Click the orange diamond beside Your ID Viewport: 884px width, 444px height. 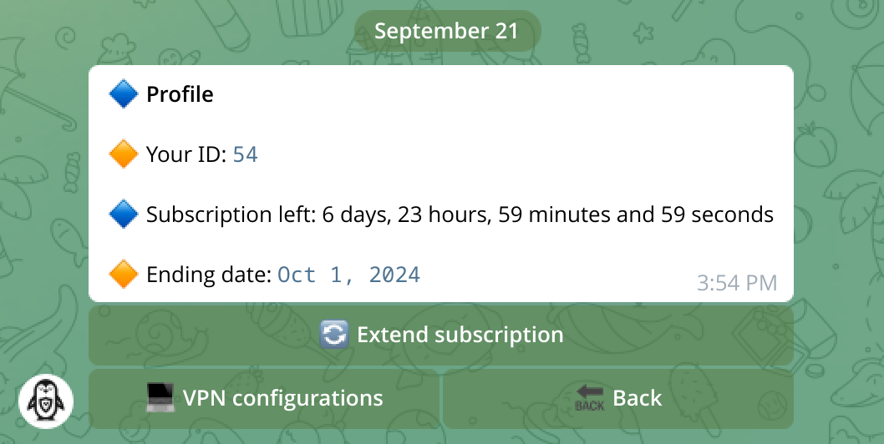tap(124, 154)
